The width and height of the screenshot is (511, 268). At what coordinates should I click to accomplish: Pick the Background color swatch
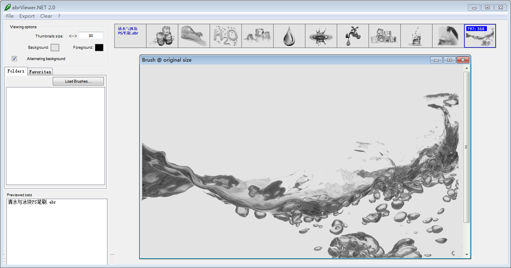(55, 48)
